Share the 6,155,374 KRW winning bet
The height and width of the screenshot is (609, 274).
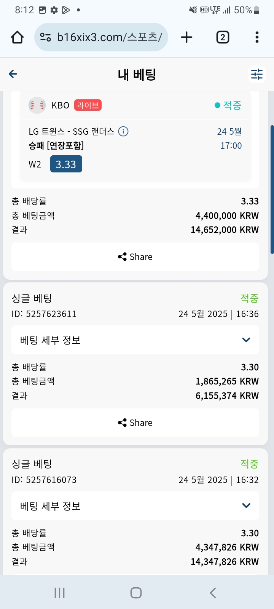(135, 423)
